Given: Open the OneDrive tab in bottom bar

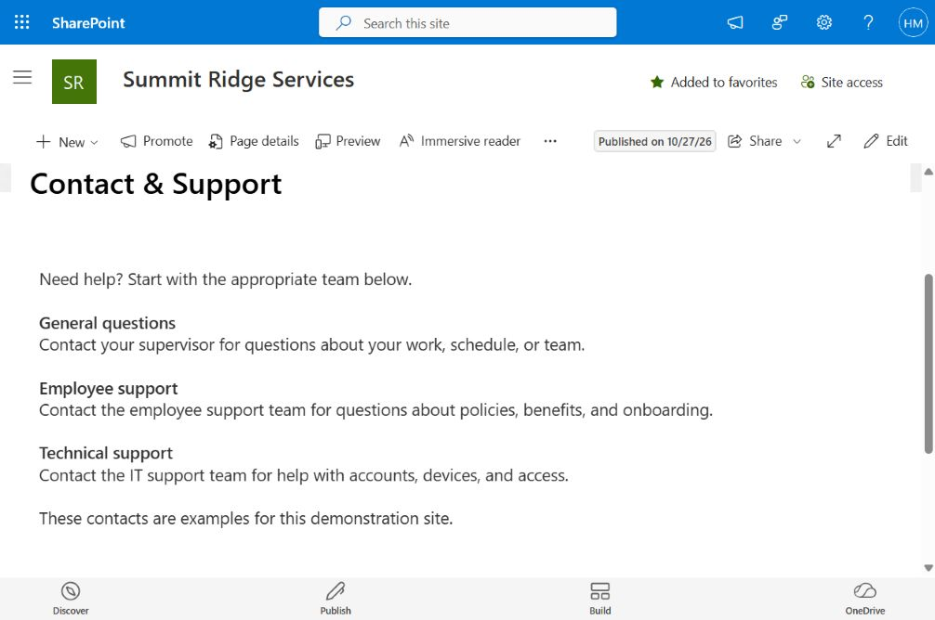Looking at the screenshot, I should click(864, 599).
